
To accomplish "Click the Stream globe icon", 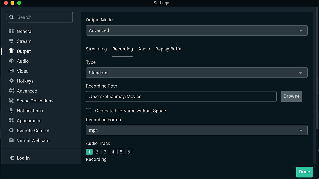I will point(11,41).
